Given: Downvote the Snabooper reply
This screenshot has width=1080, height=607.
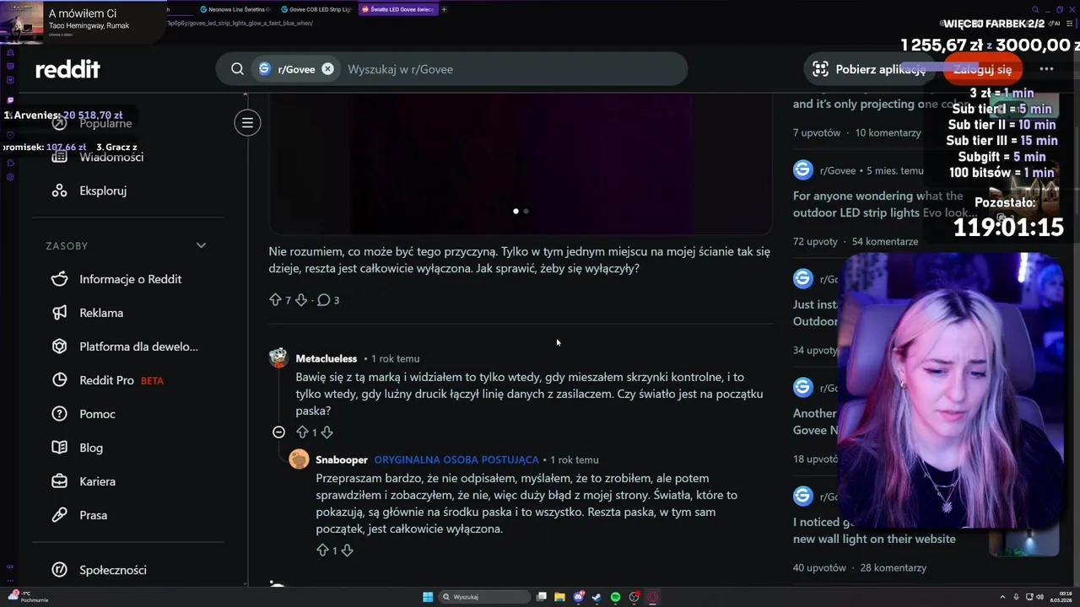Looking at the screenshot, I should pos(347,551).
